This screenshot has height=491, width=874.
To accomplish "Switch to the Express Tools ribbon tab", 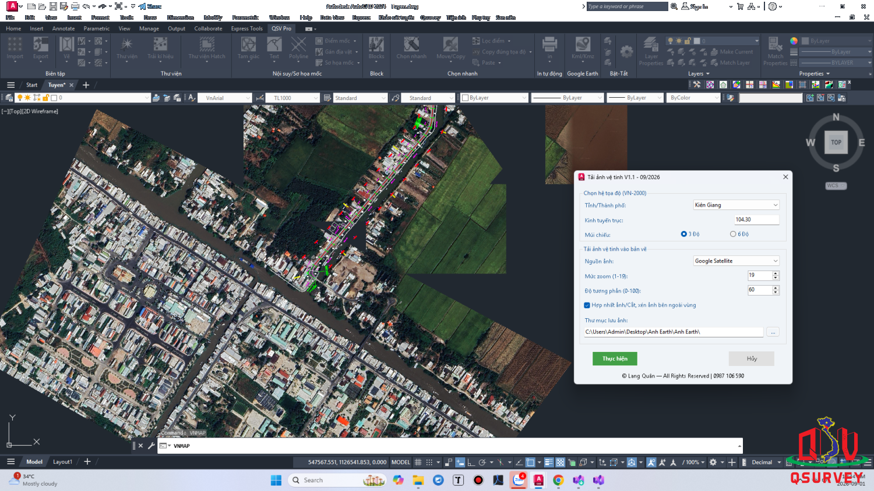I will tap(247, 29).
